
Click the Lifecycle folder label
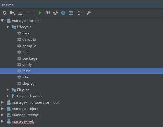click(x=24, y=27)
